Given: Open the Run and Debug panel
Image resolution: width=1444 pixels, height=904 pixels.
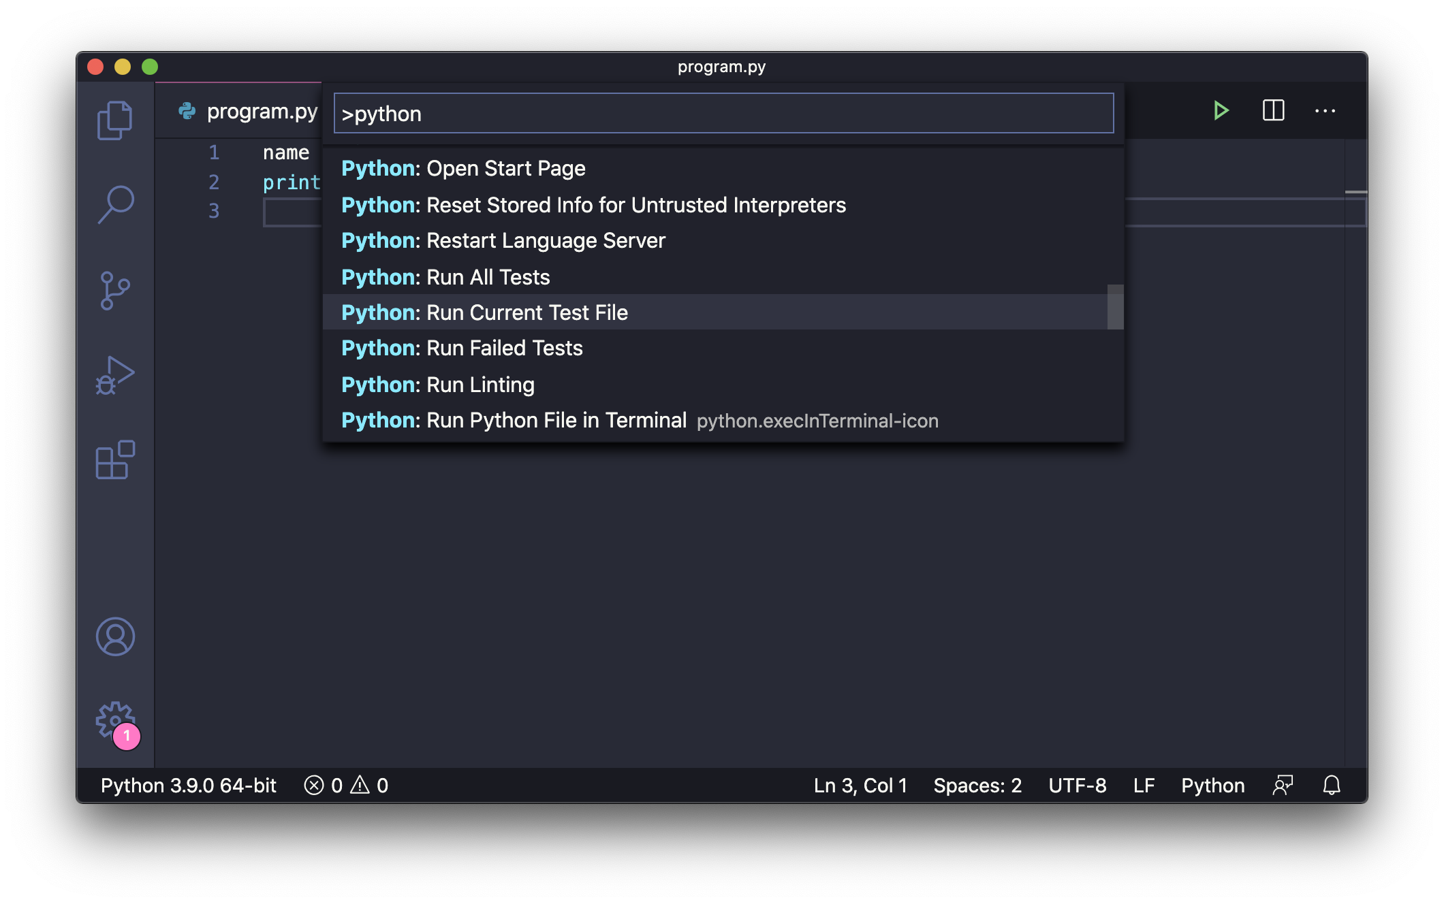Looking at the screenshot, I should coord(116,374).
